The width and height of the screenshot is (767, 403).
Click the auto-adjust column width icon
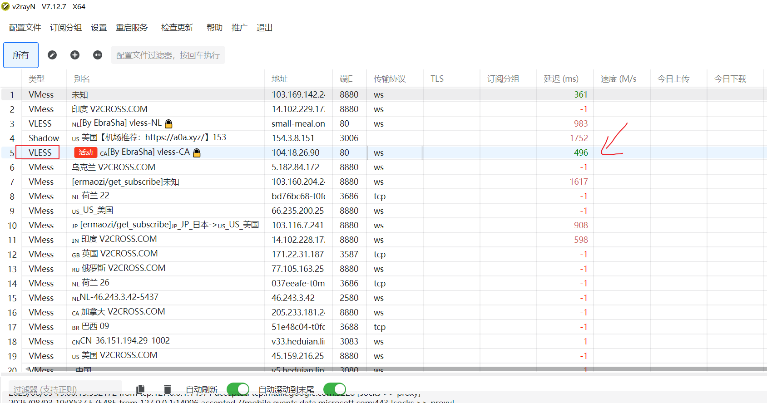98,55
